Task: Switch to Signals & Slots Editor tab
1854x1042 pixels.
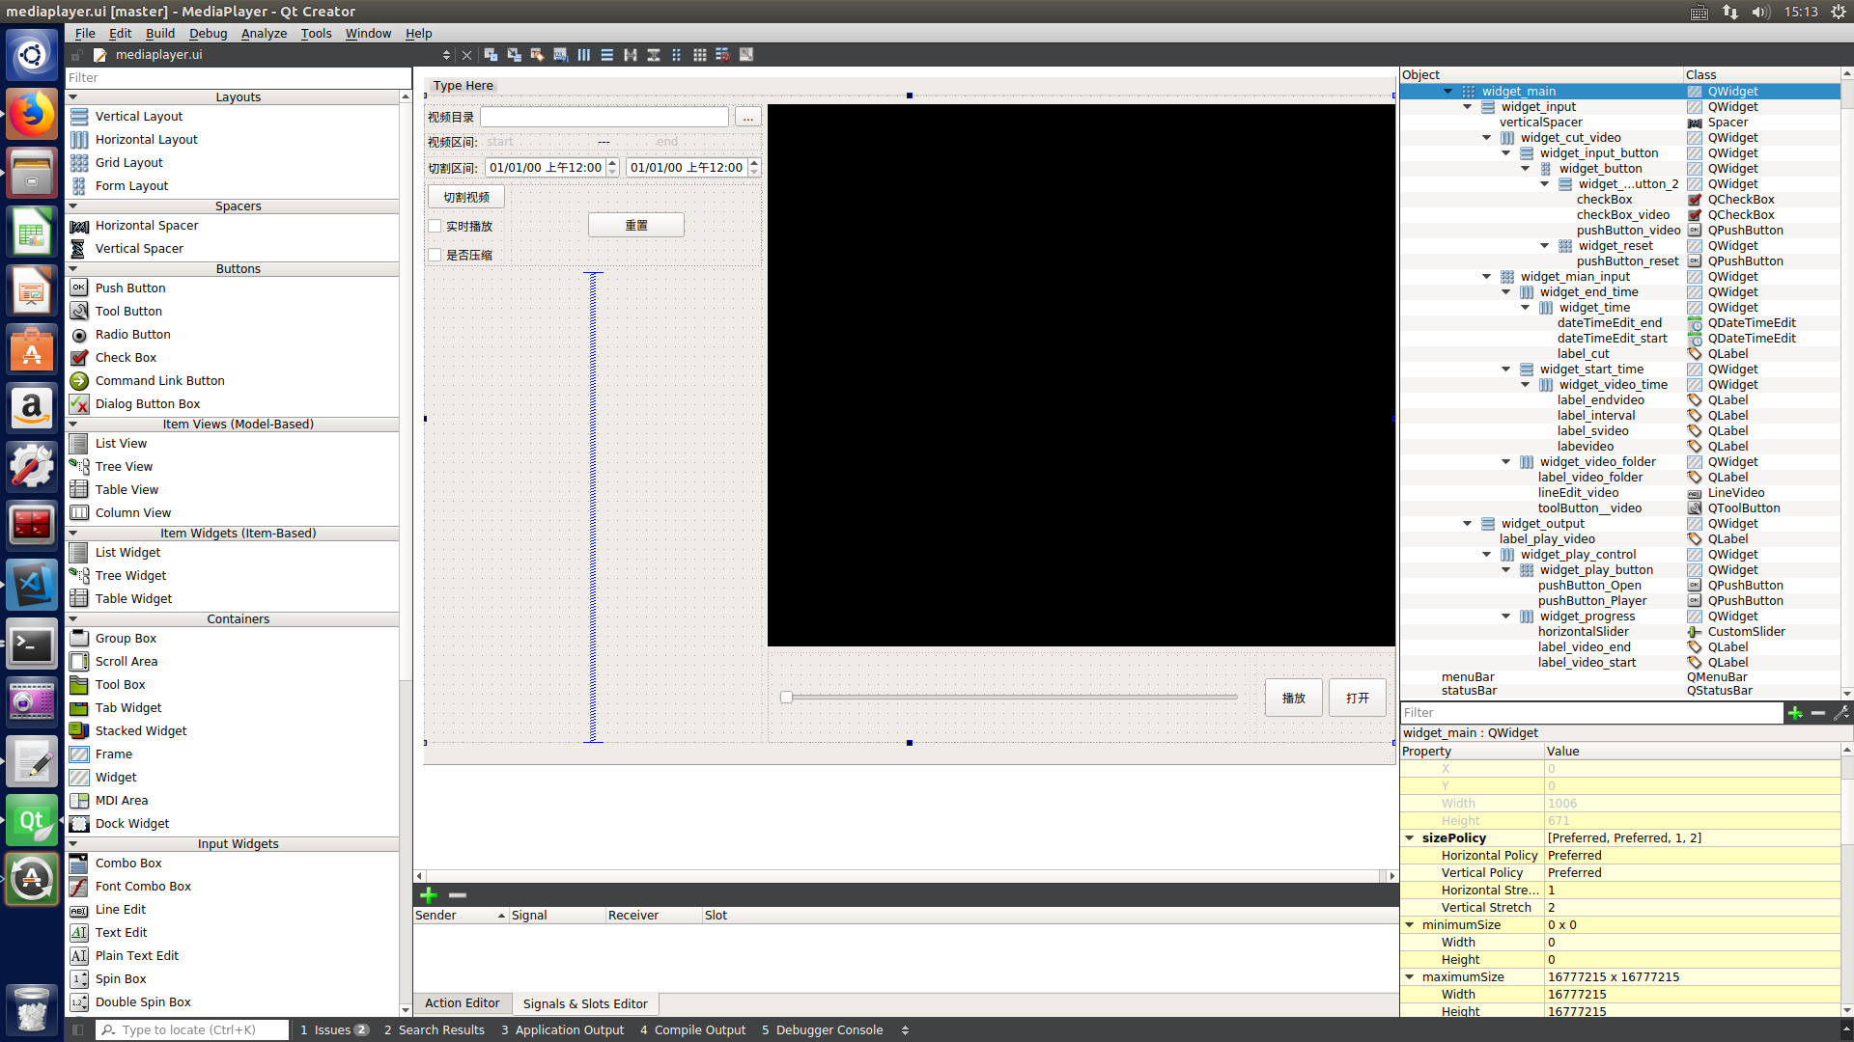Action: 584,1003
